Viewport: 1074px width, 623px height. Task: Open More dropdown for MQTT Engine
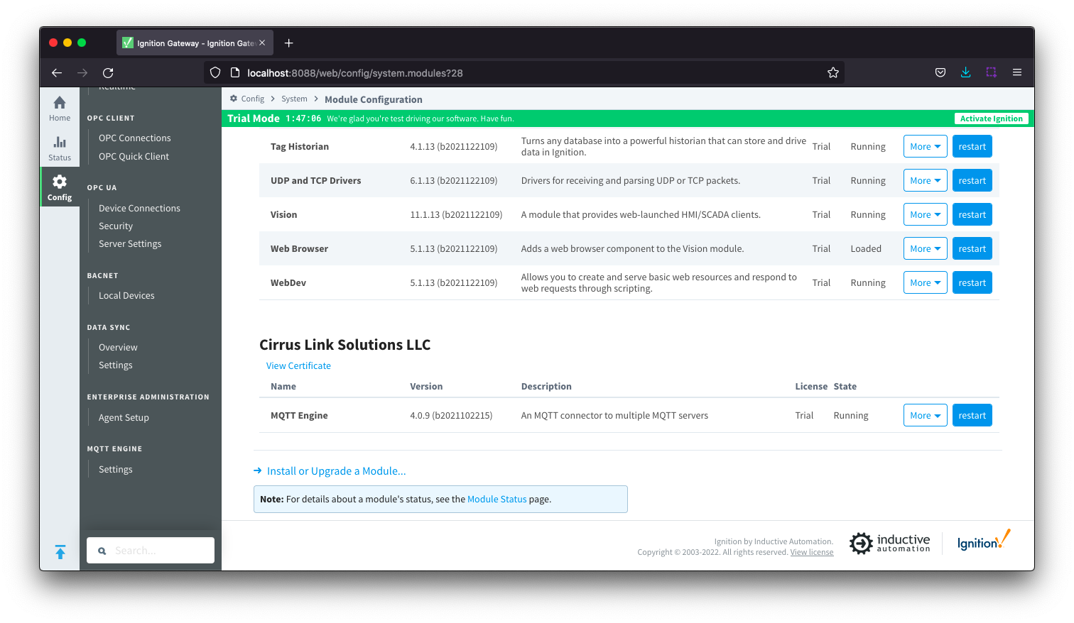click(x=926, y=416)
